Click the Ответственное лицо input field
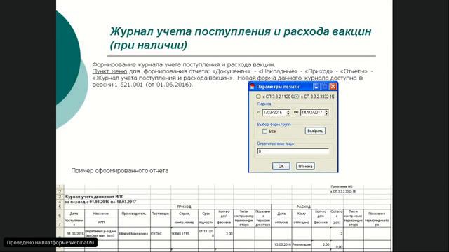 point(293,151)
